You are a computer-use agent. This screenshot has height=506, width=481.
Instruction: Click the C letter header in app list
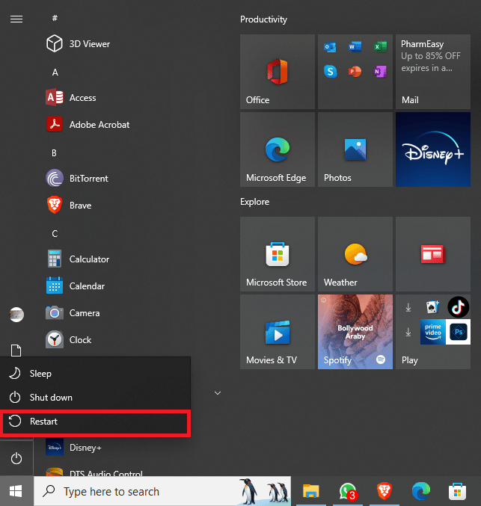coord(55,234)
